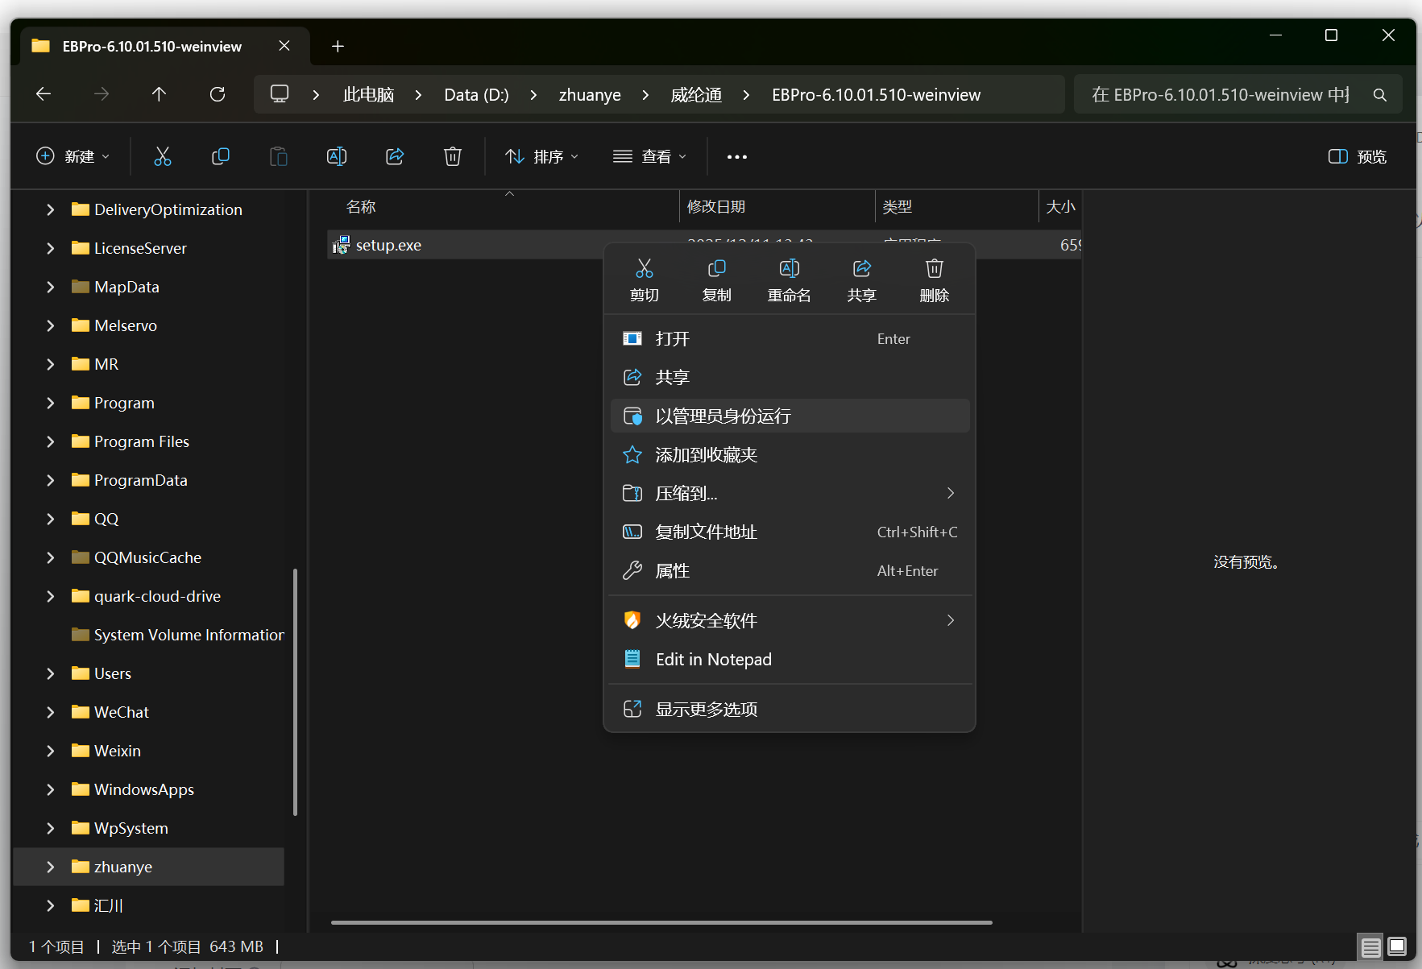This screenshot has height=969, width=1422.
Task: Sort by 大小 column header
Action: point(1060,207)
